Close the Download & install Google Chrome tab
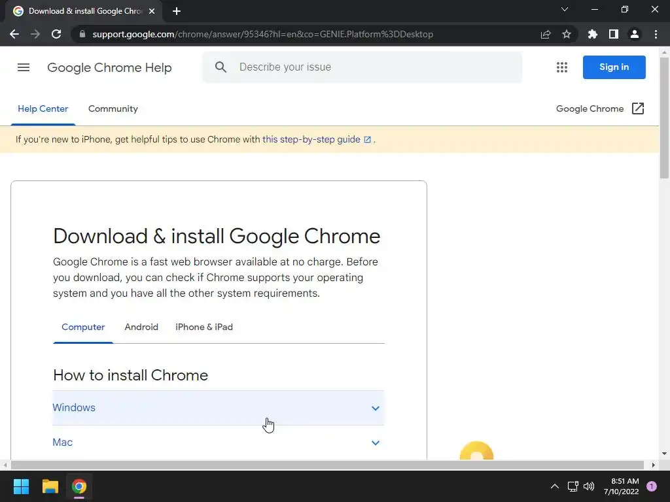 click(152, 11)
